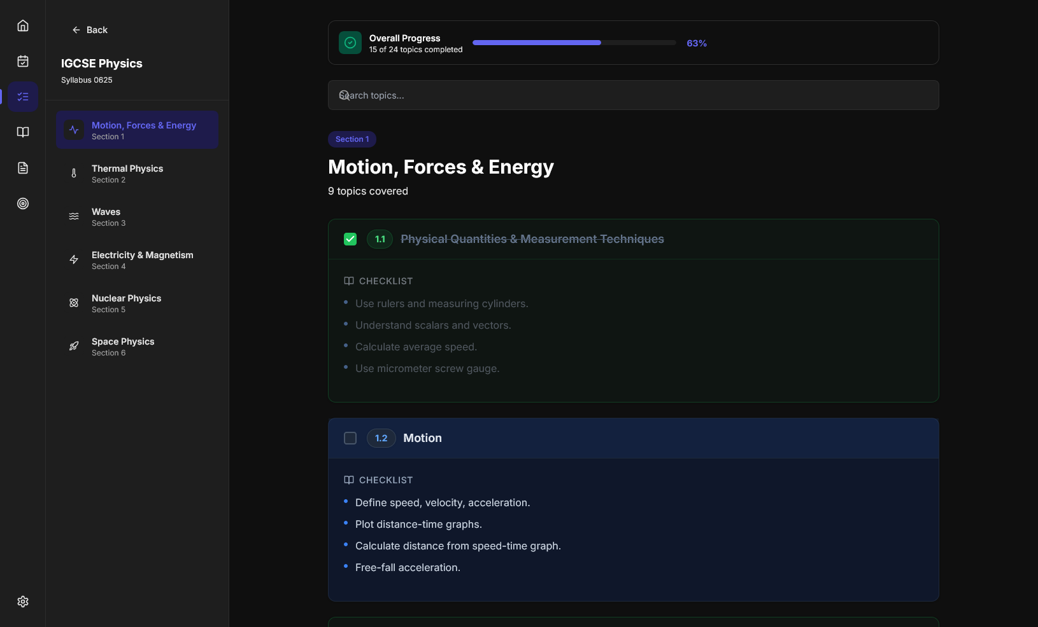Collapse the Physical Quantities & Measurement Techniques header

pyautogui.click(x=532, y=239)
